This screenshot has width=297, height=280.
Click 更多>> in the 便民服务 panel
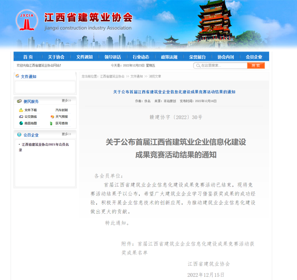(66, 101)
